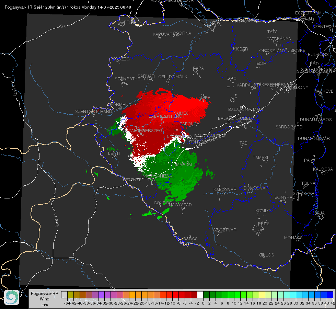Select the BARCS town label
Viewport: 336px width, 309px height.
click(x=190, y=239)
